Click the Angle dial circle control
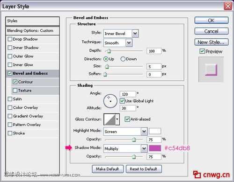The image size is (234, 182). [110, 101]
